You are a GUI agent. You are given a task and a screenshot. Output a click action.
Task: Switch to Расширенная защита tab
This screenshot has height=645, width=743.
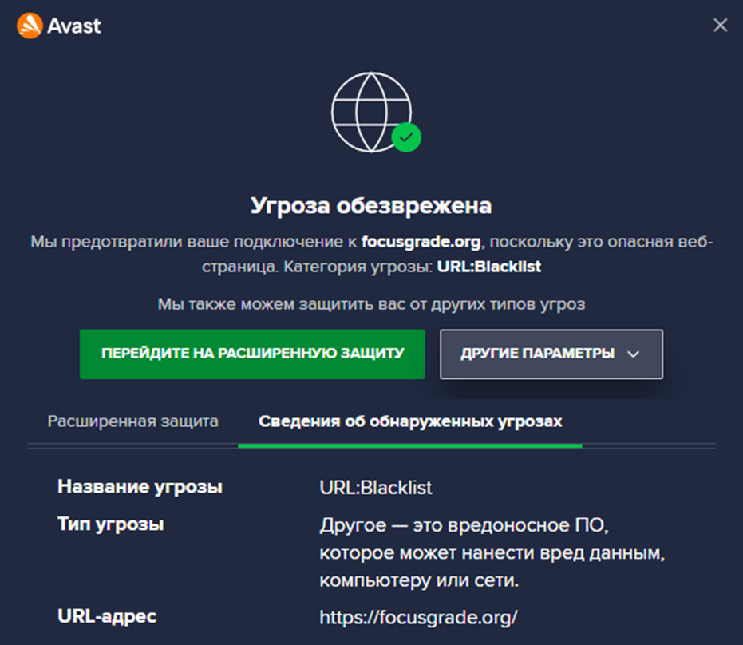tap(133, 421)
